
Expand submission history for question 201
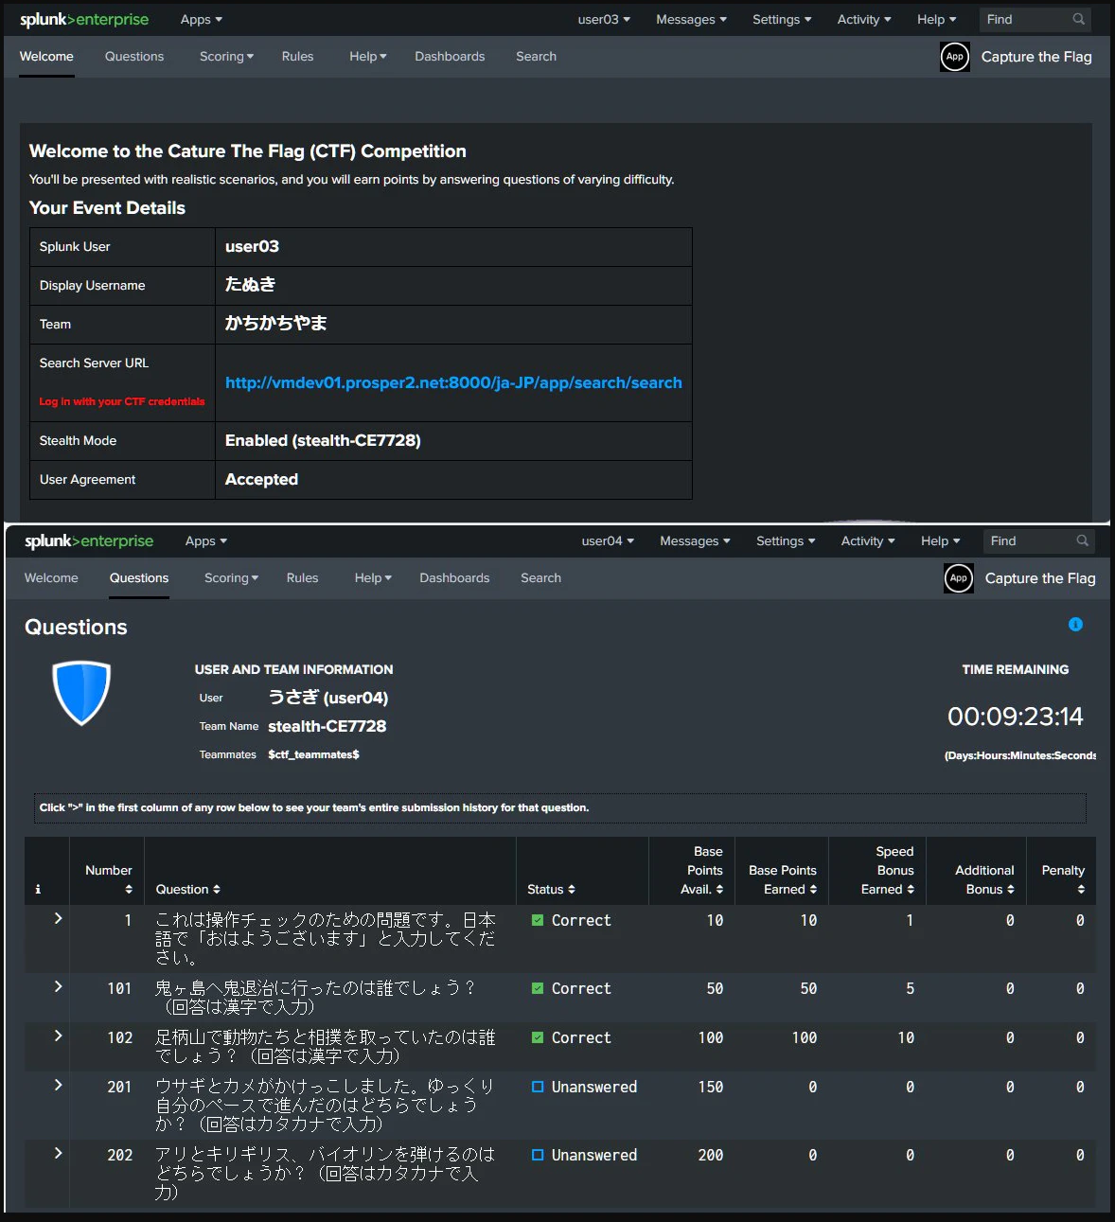click(58, 1085)
